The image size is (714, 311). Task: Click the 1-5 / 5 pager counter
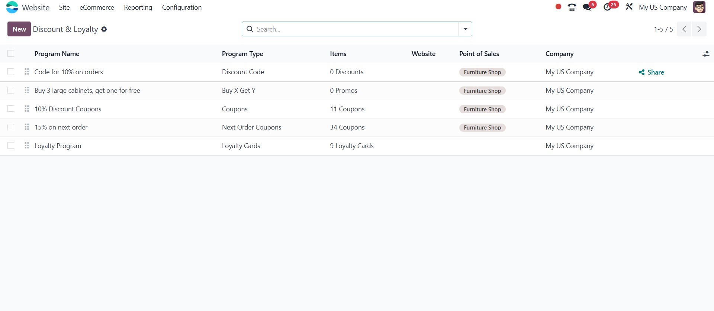(x=663, y=29)
